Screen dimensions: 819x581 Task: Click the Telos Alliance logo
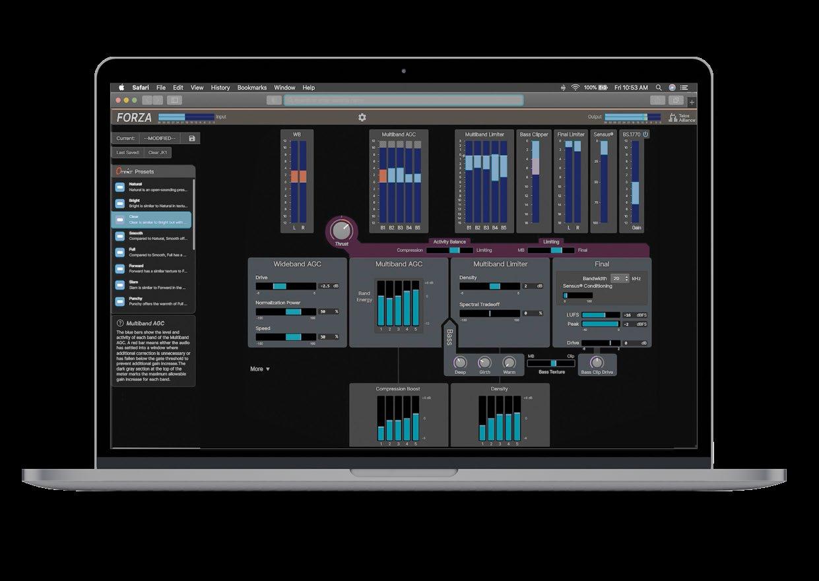click(682, 117)
